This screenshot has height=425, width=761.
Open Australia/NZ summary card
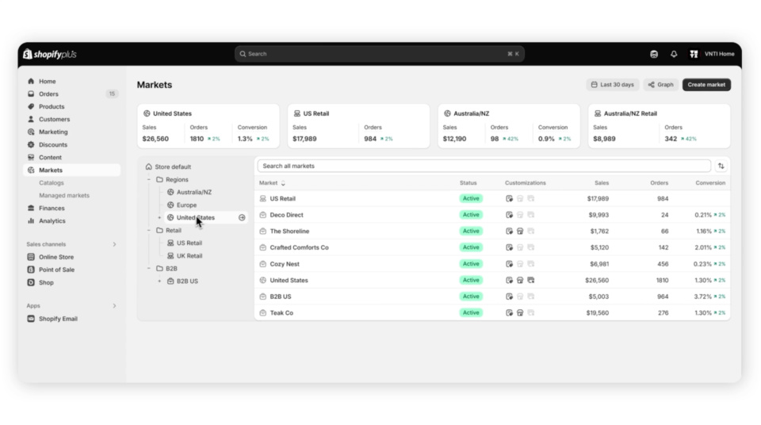coord(509,126)
